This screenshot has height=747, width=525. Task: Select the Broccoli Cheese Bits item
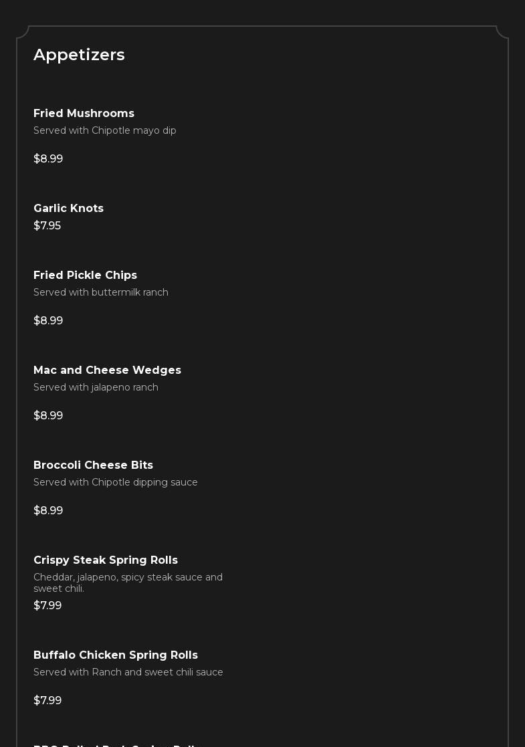pyautogui.click(x=93, y=465)
